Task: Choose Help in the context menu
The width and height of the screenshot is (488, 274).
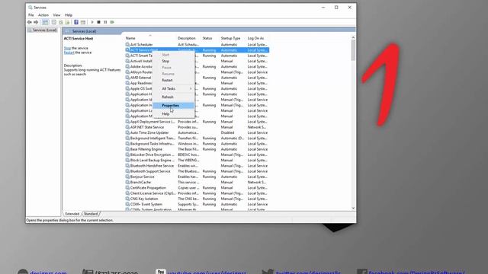Action: click(x=174, y=113)
